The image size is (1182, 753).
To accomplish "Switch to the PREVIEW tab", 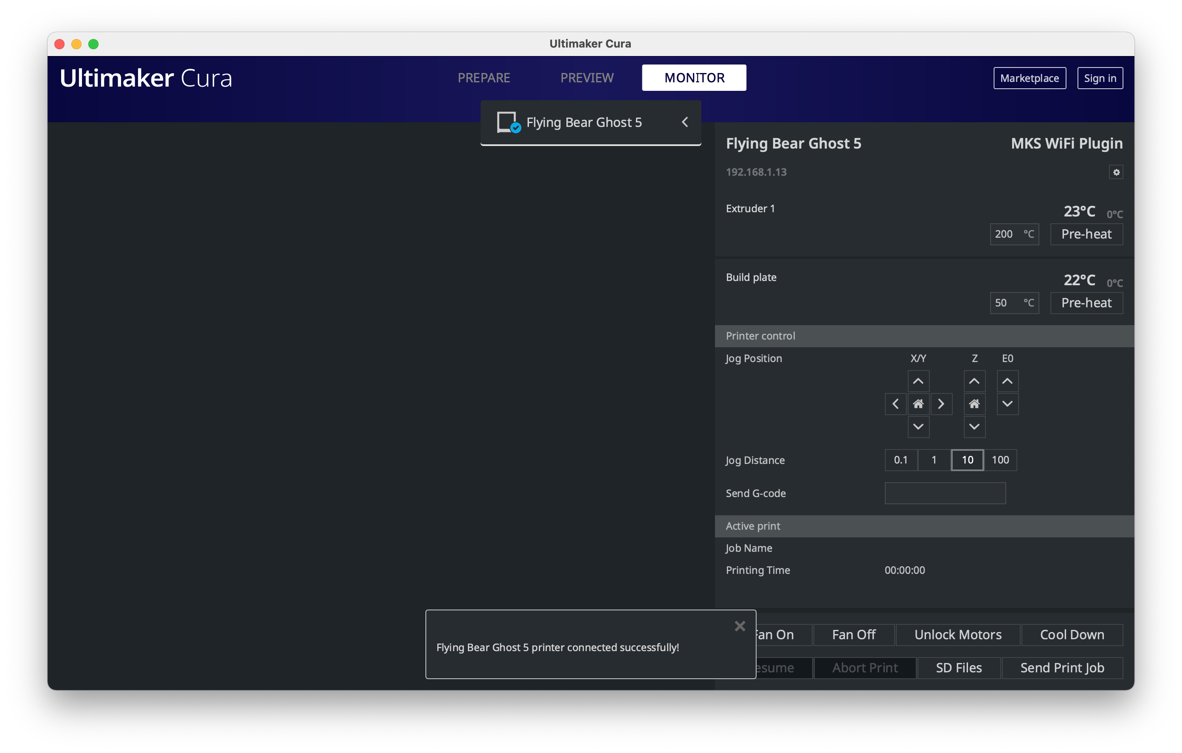I will [x=587, y=78].
